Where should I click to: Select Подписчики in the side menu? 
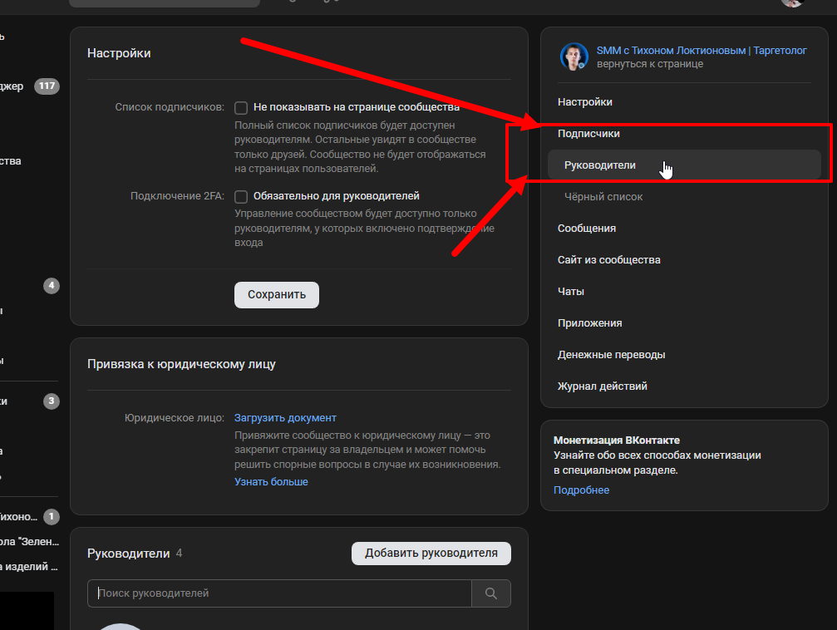coord(588,134)
